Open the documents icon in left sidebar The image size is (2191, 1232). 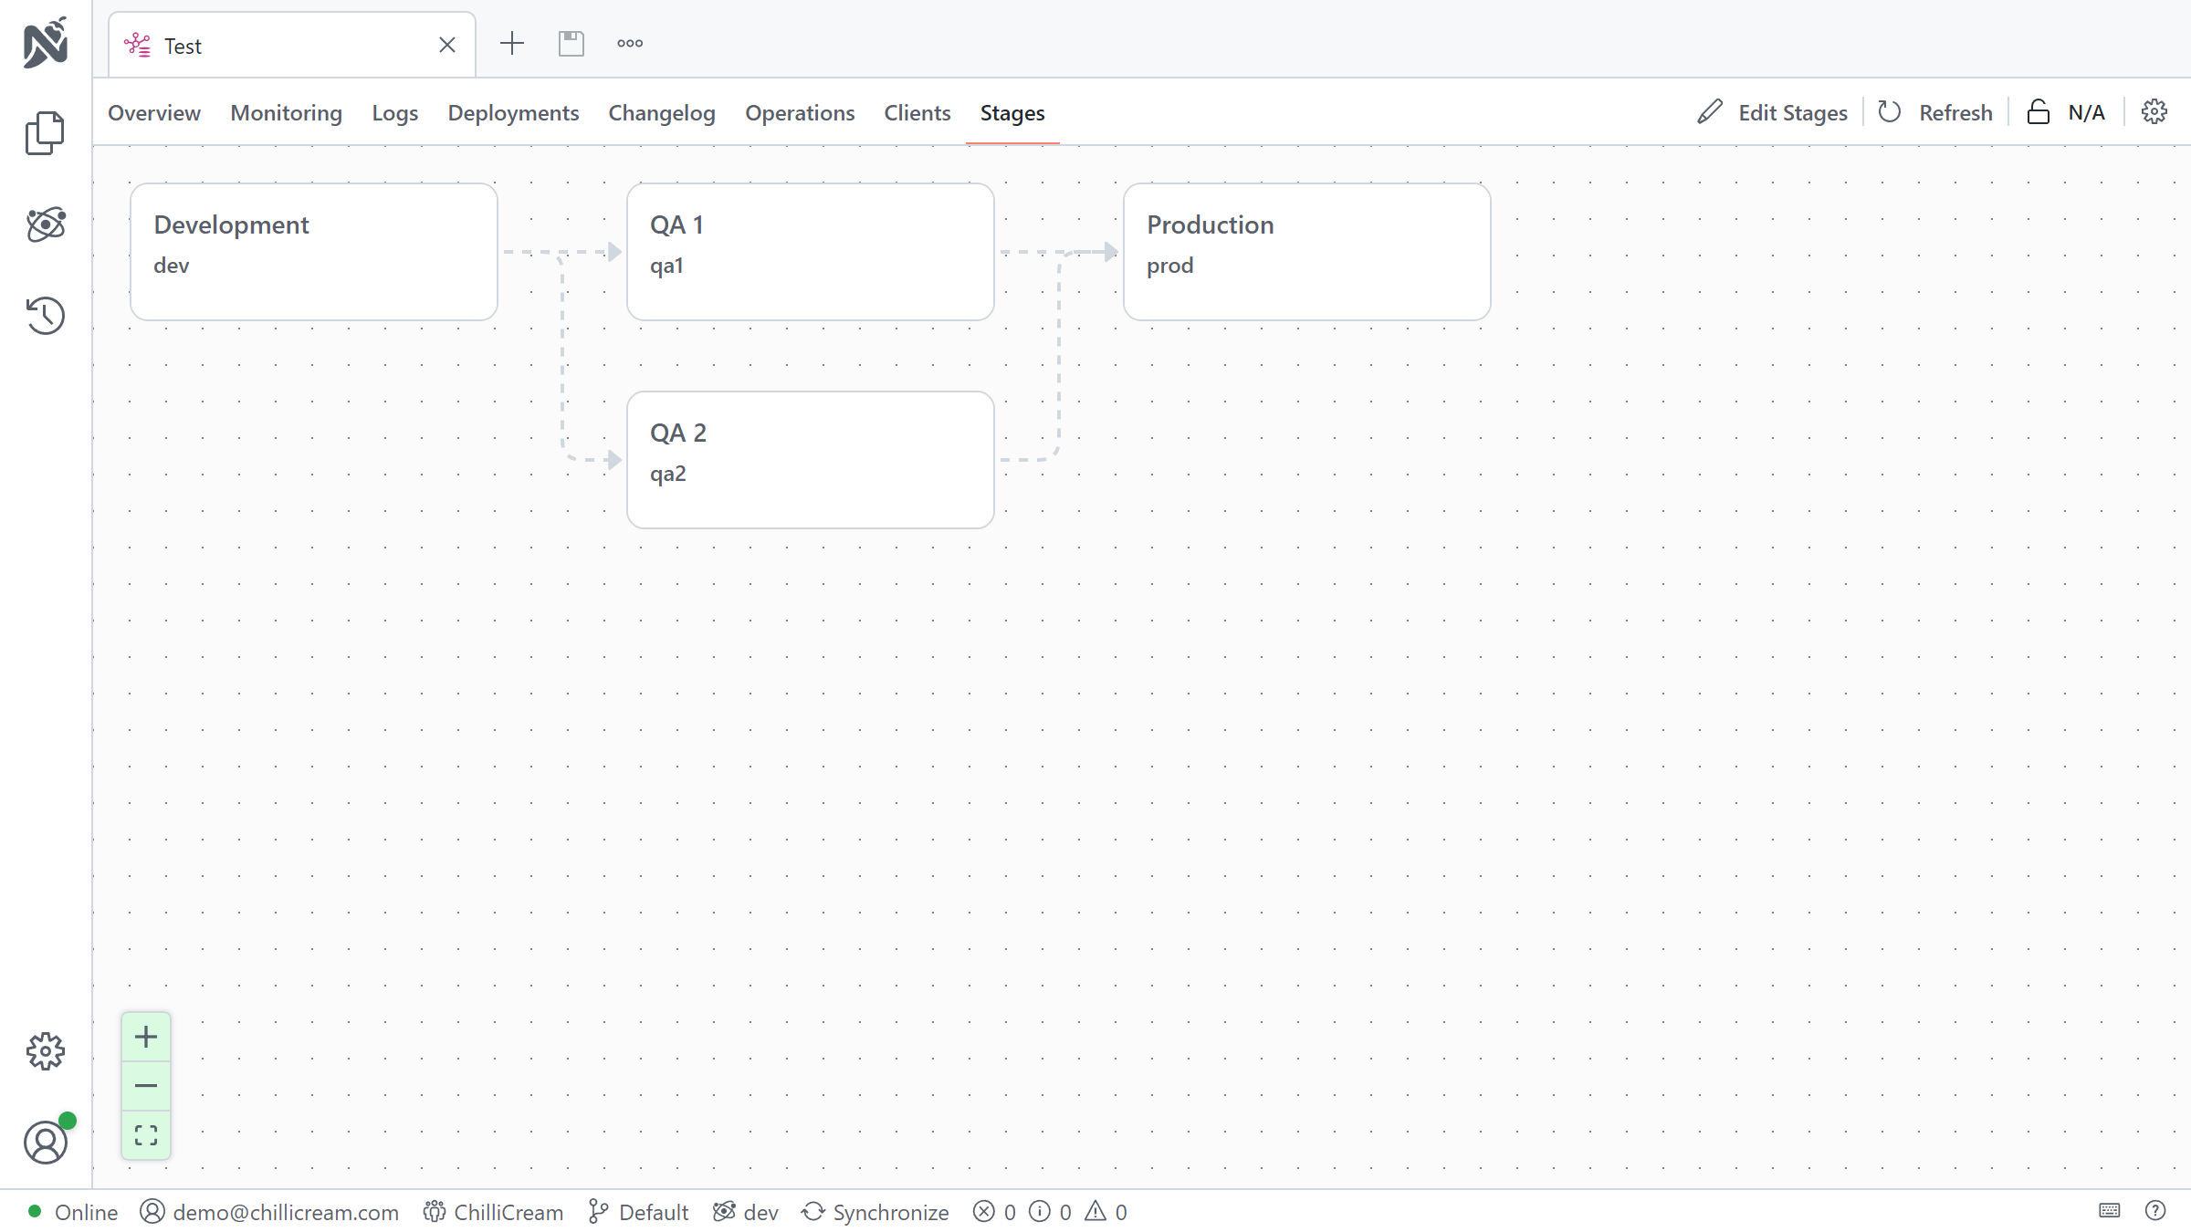(45, 133)
